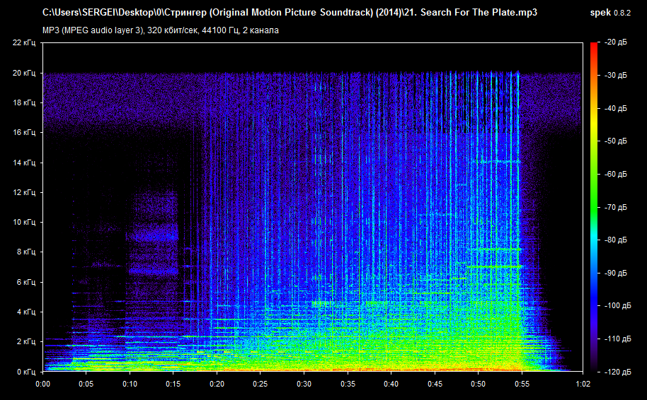Screen dimensions: 647x400
Task: Click the 0:00 time axis label
Action: [42, 384]
